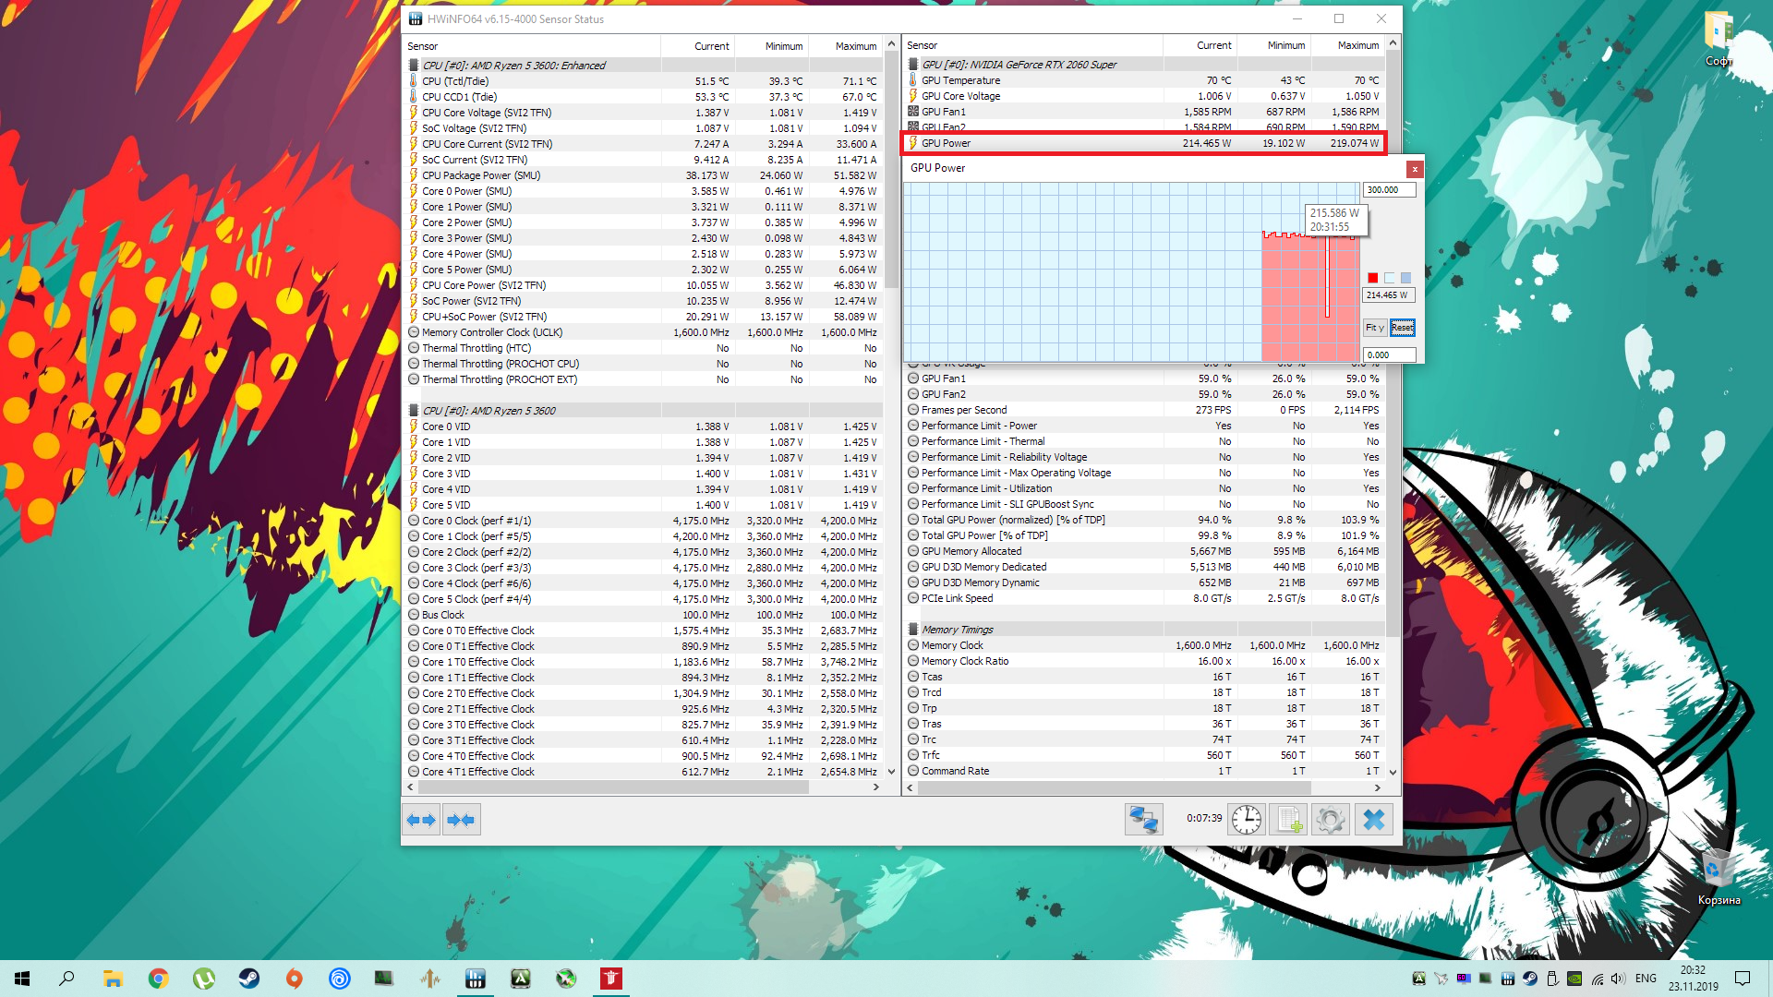Click the shrink panels inward arrows icon
1773x997 pixels.
coord(461,819)
